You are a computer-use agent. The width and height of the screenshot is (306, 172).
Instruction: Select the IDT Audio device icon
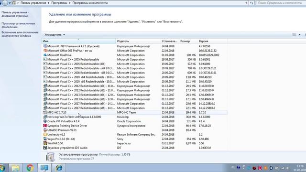tap(45, 148)
